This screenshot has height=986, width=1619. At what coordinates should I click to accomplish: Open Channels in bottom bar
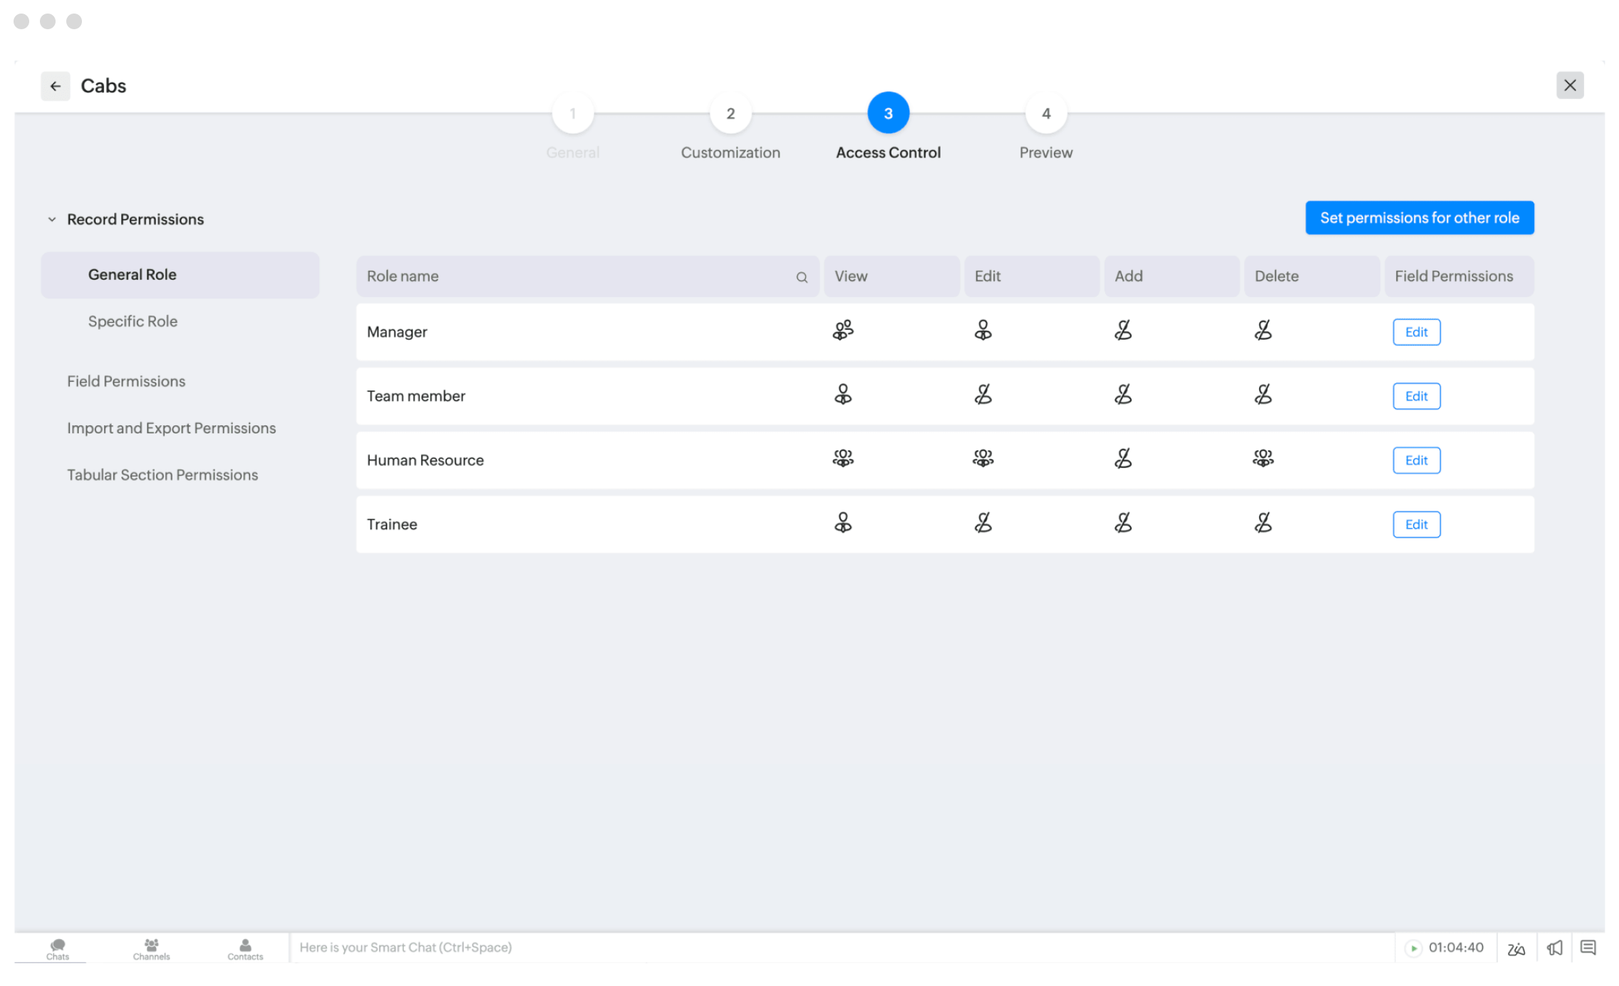tap(151, 948)
